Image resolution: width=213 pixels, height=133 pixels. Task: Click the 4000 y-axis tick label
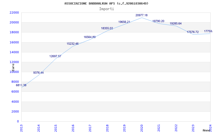pos(15,102)
